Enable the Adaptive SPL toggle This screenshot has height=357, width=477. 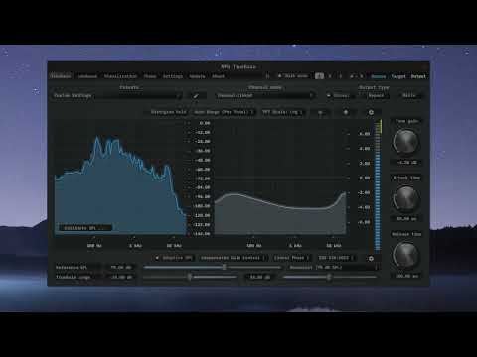tap(174, 258)
